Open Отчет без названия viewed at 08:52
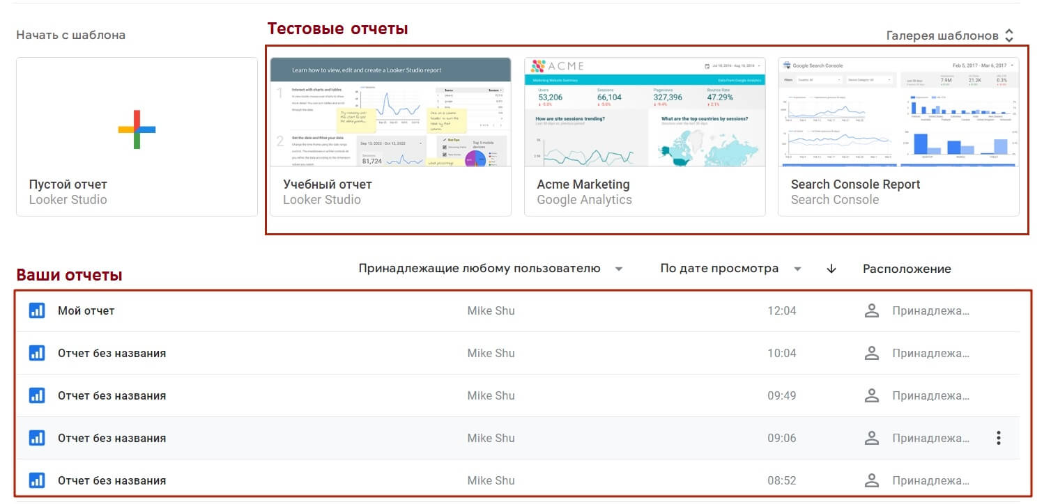 click(x=112, y=480)
